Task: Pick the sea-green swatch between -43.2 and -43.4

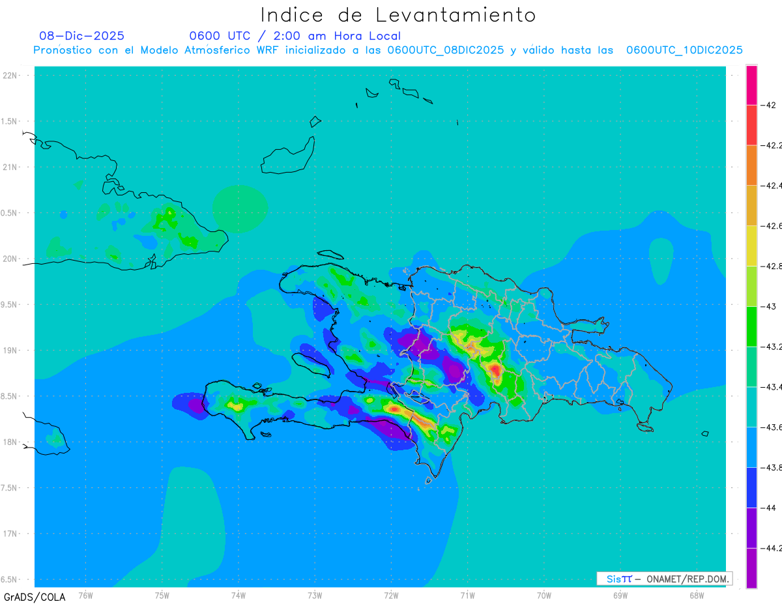Action: coord(751,367)
